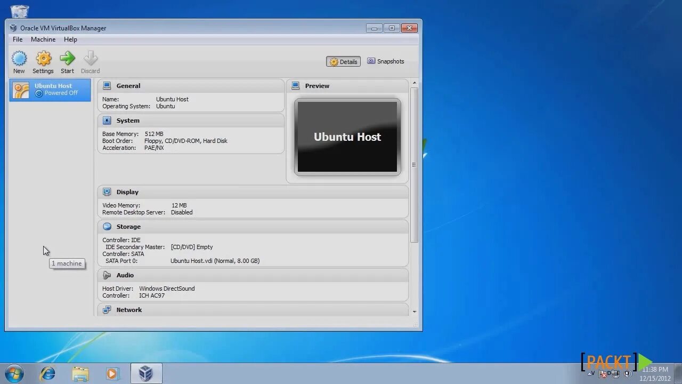The height and width of the screenshot is (384, 682).
Task: Open Windows Media Player from the taskbar
Action: [112, 373]
